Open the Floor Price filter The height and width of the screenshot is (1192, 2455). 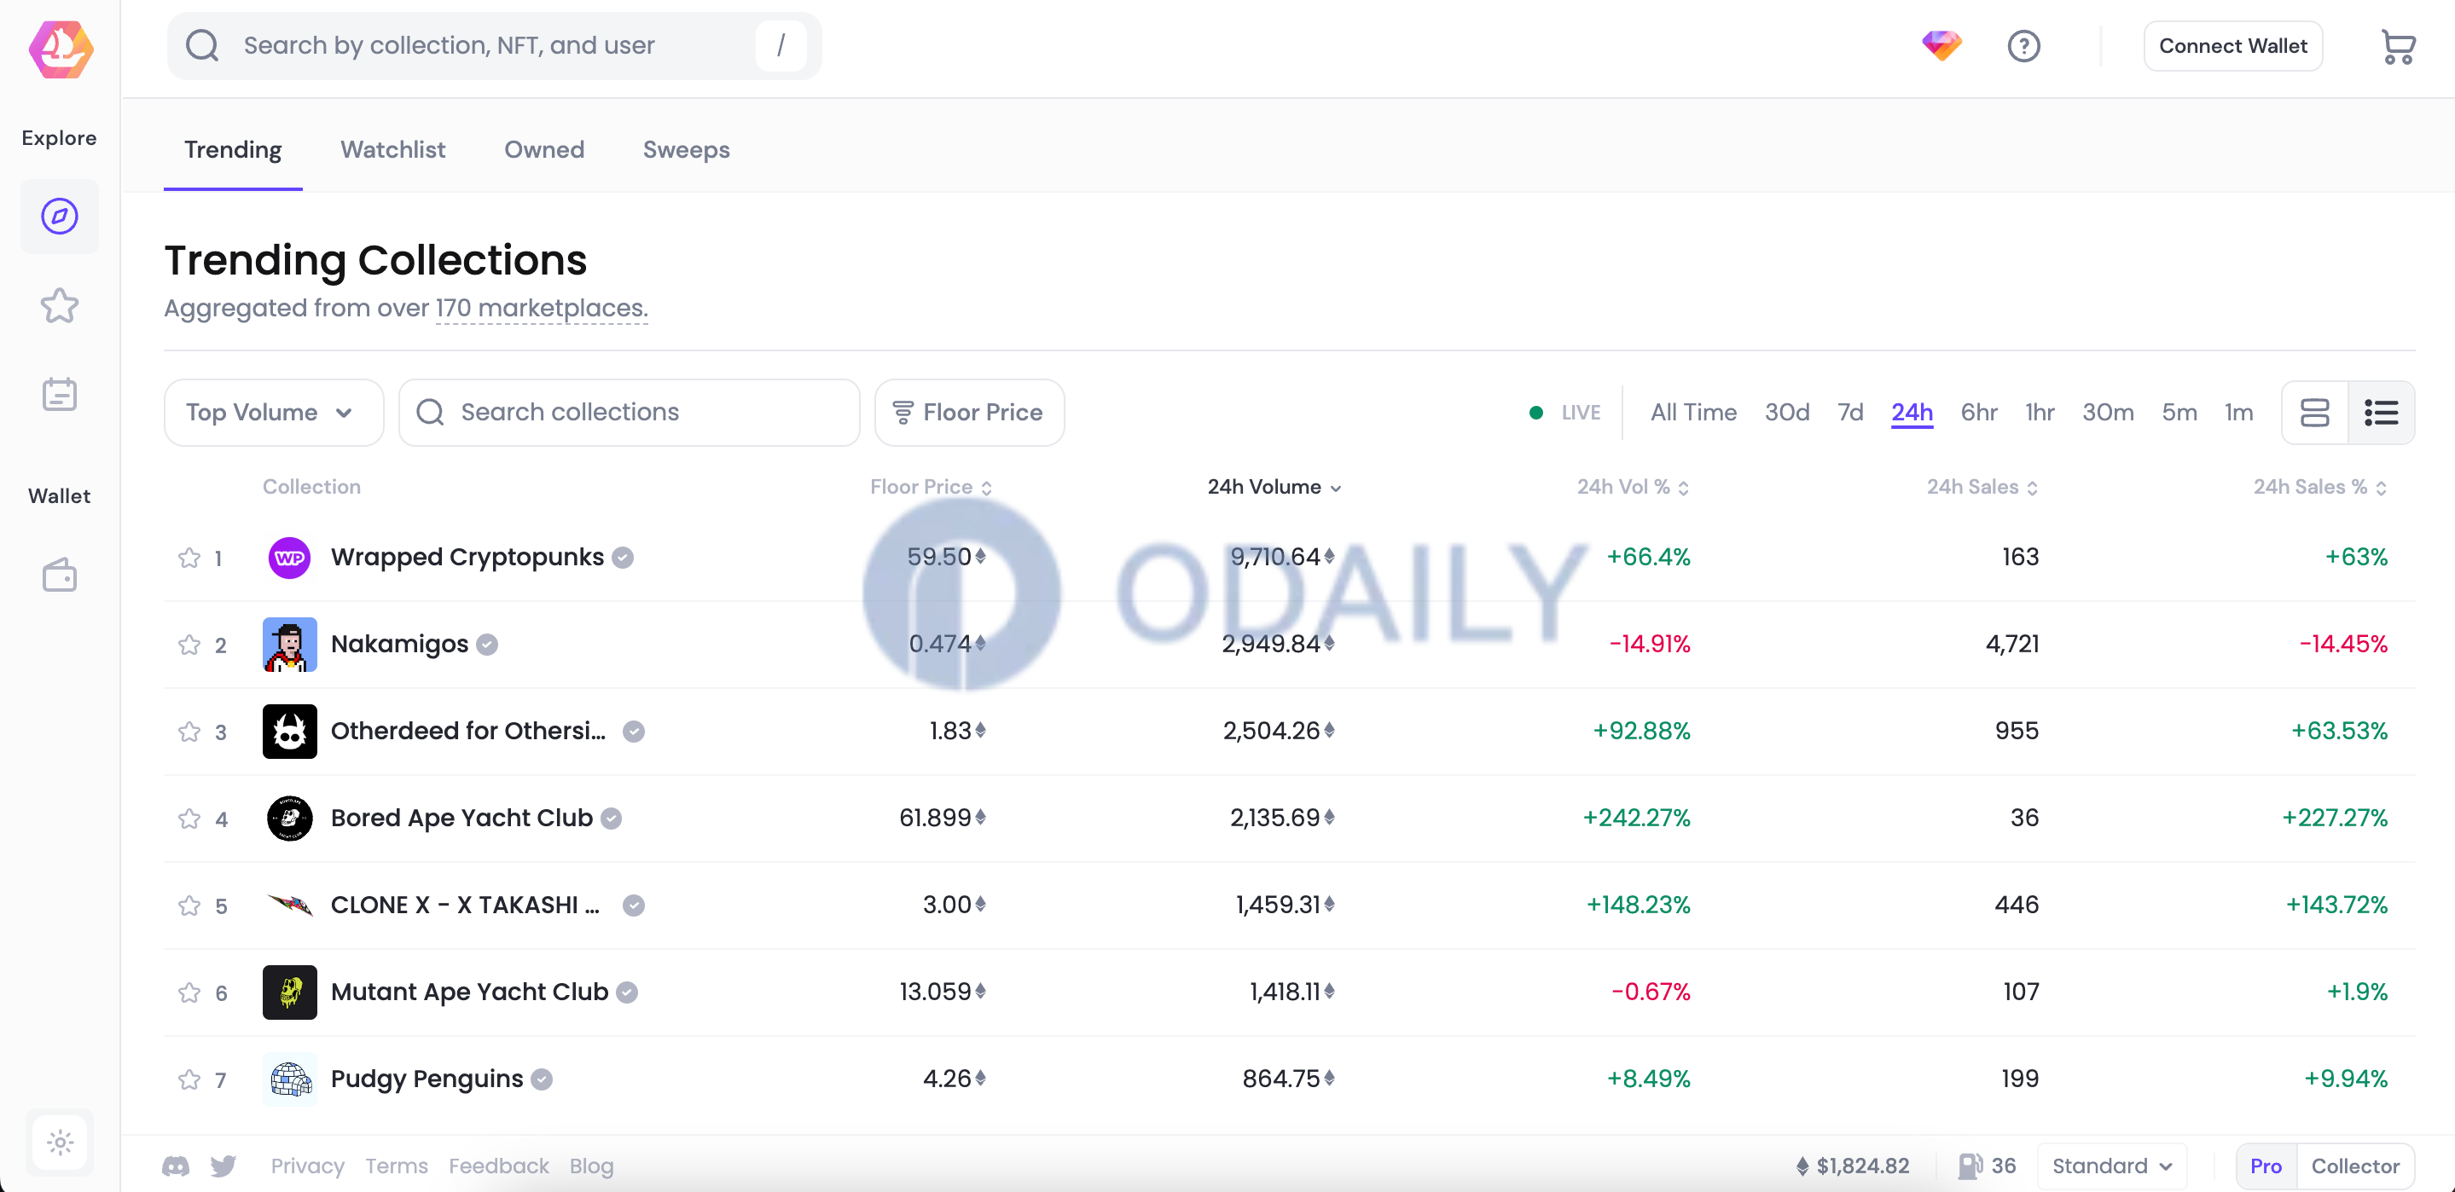tap(968, 413)
